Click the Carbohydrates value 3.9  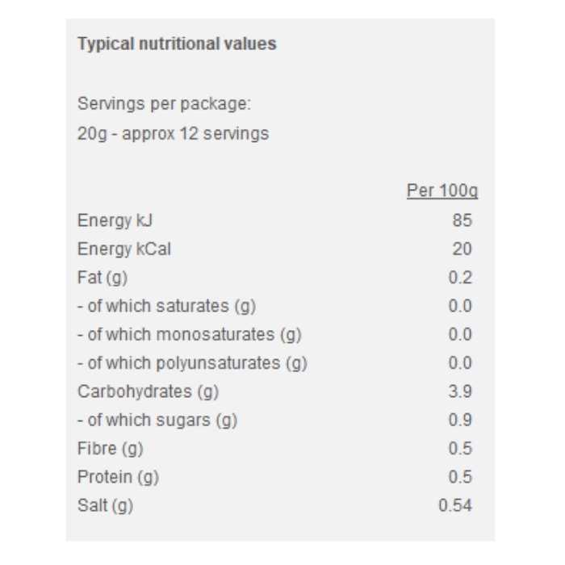[460, 391]
